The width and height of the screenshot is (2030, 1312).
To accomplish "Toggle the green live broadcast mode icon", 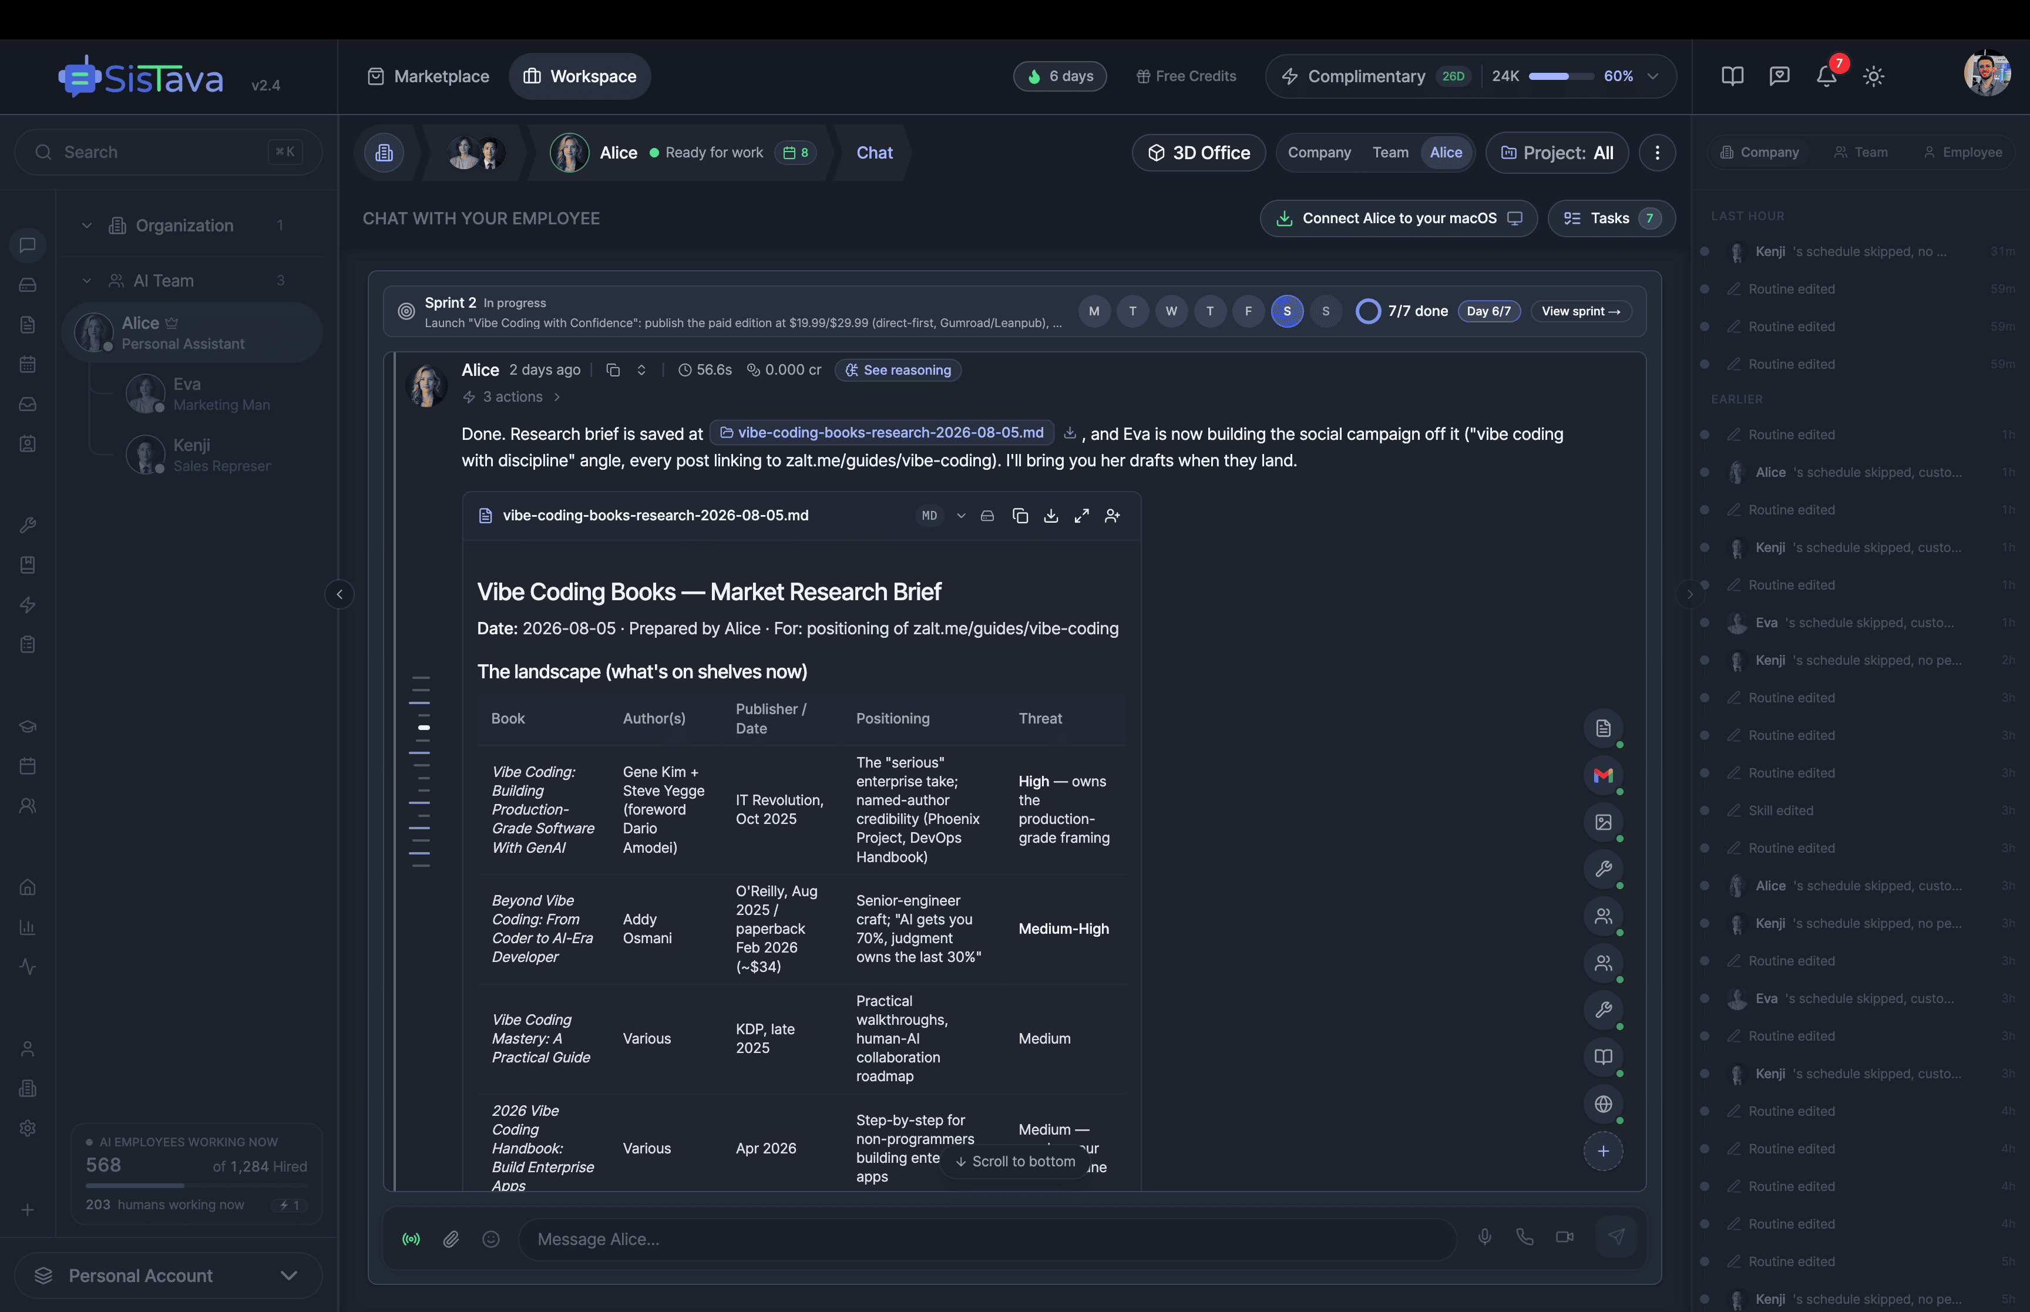I will point(411,1239).
